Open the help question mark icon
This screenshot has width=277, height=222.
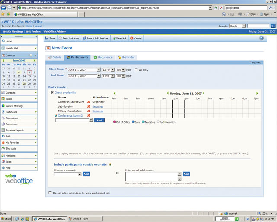tap(261, 38)
